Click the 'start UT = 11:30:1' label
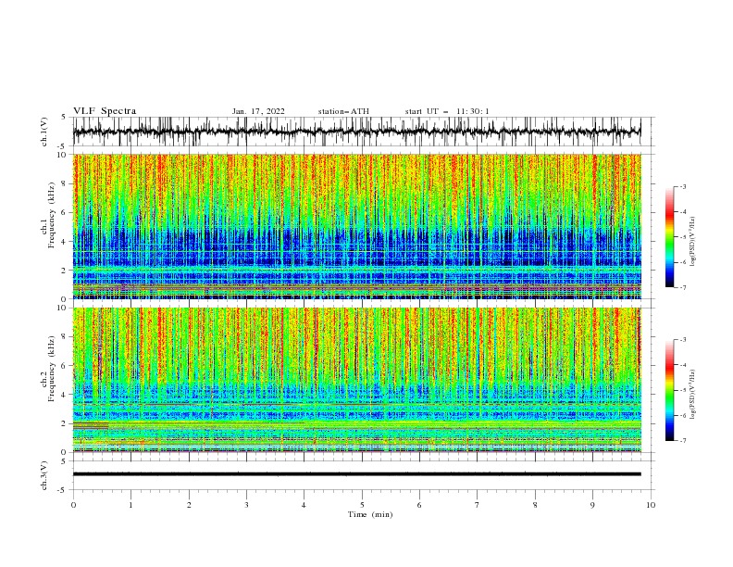The width and height of the screenshot is (733, 567). coord(447,111)
